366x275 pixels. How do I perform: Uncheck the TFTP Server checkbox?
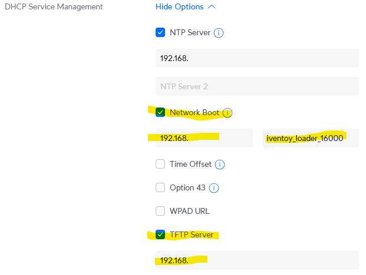point(160,234)
